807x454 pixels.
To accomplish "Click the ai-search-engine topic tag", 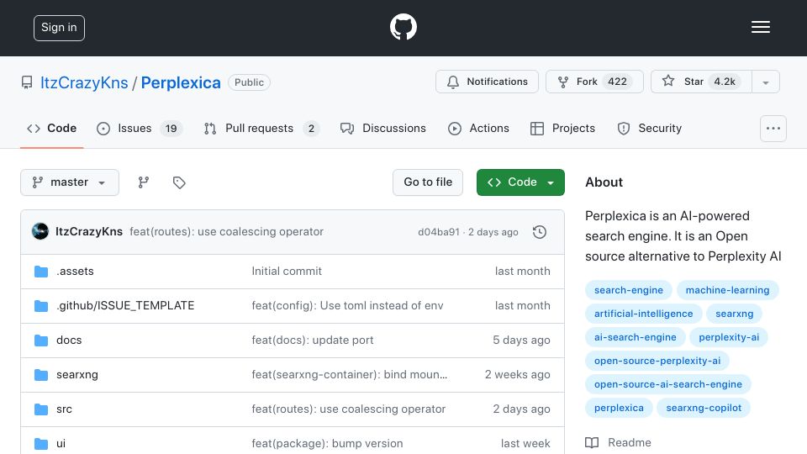I will coord(636,338).
